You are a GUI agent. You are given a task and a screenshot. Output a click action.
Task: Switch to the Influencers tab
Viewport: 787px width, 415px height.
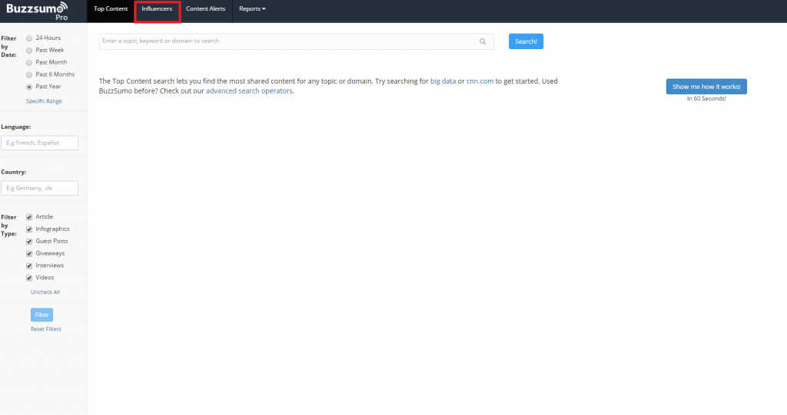pos(157,8)
